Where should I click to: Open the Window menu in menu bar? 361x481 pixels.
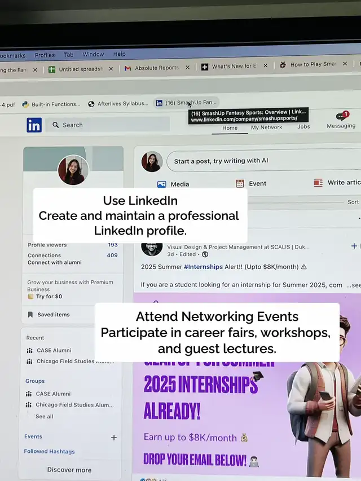coord(93,55)
